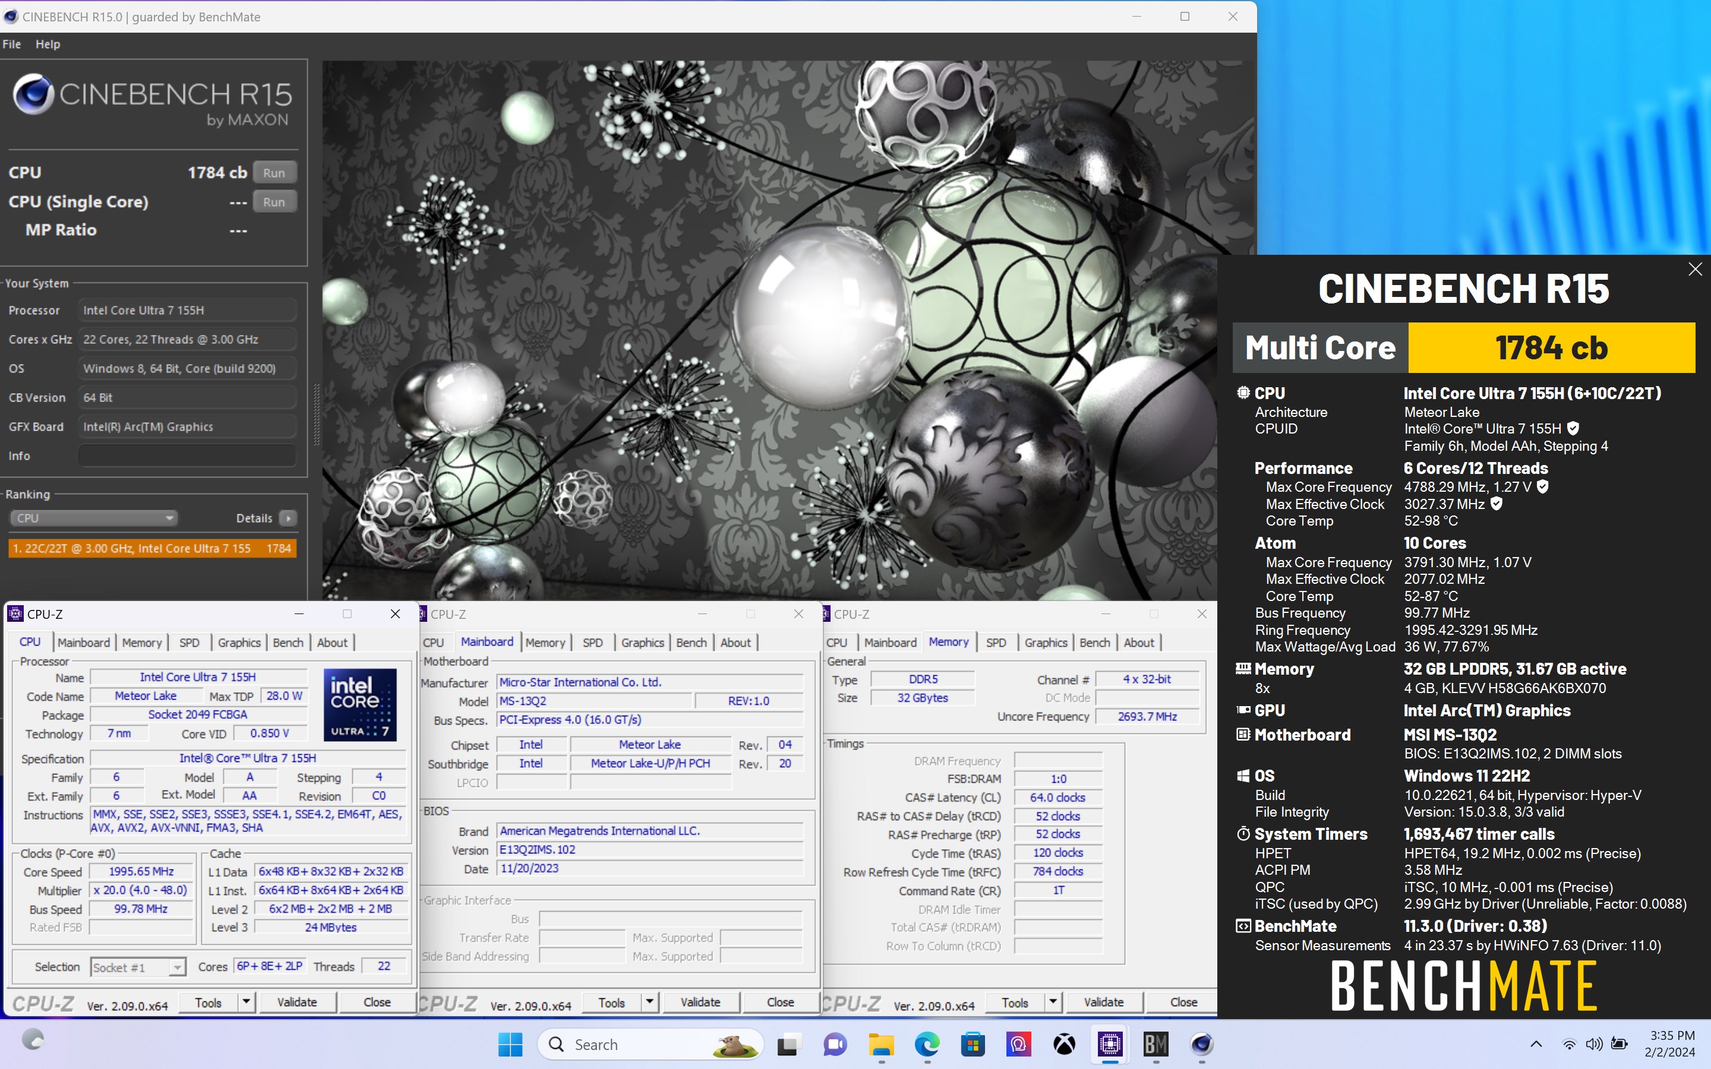Click the shield icon next to Max Effective Clock

[1496, 504]
